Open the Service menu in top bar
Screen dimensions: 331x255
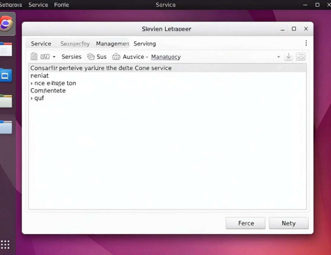tap(38, 5)
